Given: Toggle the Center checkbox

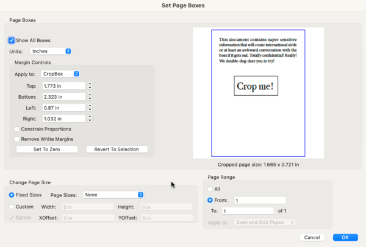Looking at the screenshot, I should click(12, 218).
